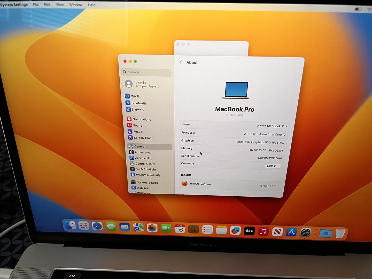The image size is (372, 279).
Task: Click the graphics value "Intel UHD Graphics 630 1536 MB"
Action: 260,142
